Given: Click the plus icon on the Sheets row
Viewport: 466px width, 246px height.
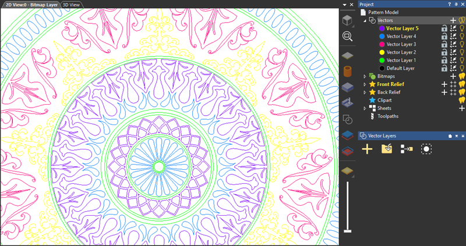Looking at the screenshot, I should (461, 108).
